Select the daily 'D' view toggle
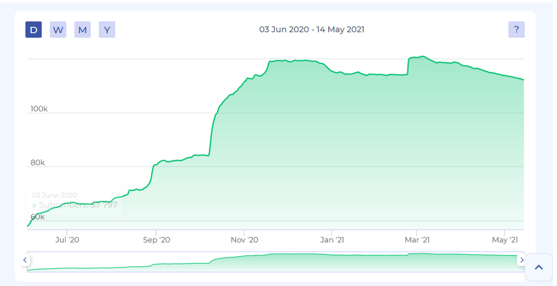 [34, 30]
